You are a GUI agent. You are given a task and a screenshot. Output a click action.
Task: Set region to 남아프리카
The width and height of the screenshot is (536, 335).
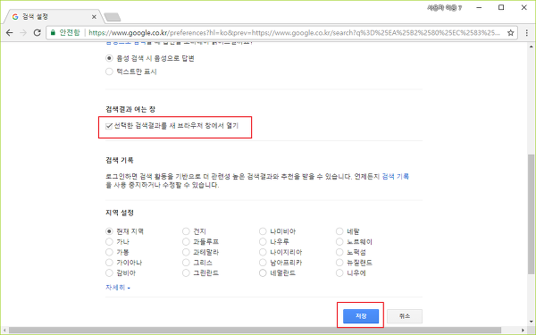click(x=263, y=263)
